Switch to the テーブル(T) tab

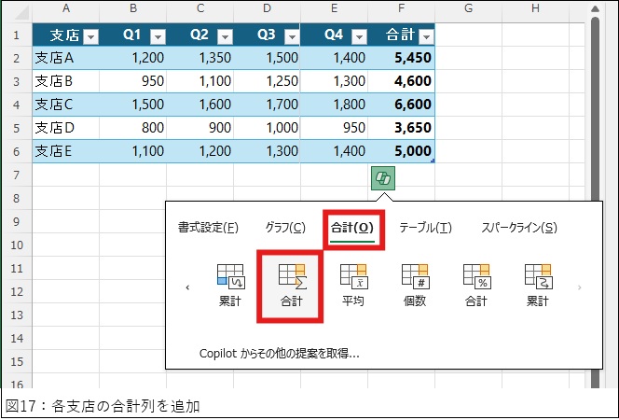pyautogui.click(x=425, y=228)
